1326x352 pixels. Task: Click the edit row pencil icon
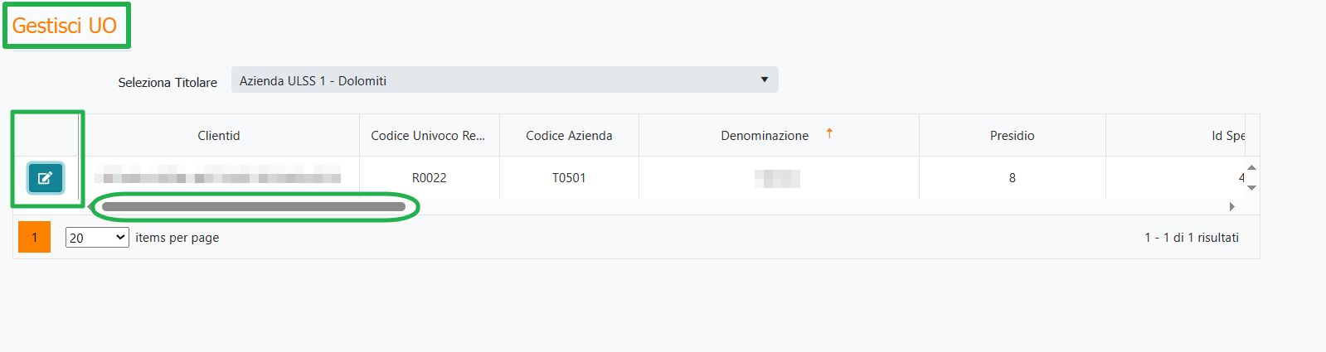click(45, 177)
